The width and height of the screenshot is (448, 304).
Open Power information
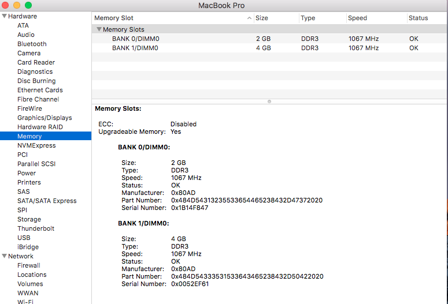[x=27, y=173]
